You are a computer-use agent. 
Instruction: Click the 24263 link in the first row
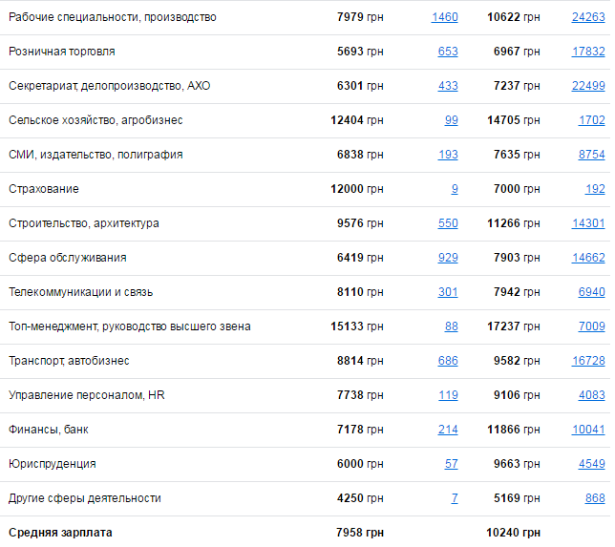coord(587,17)
